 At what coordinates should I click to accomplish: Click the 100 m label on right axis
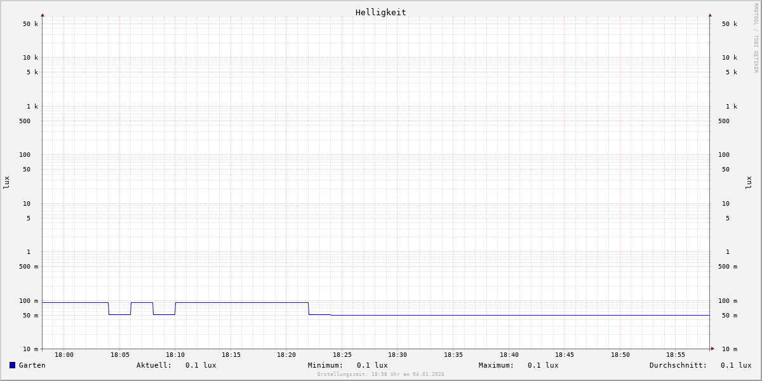click(x=728, y=301)
